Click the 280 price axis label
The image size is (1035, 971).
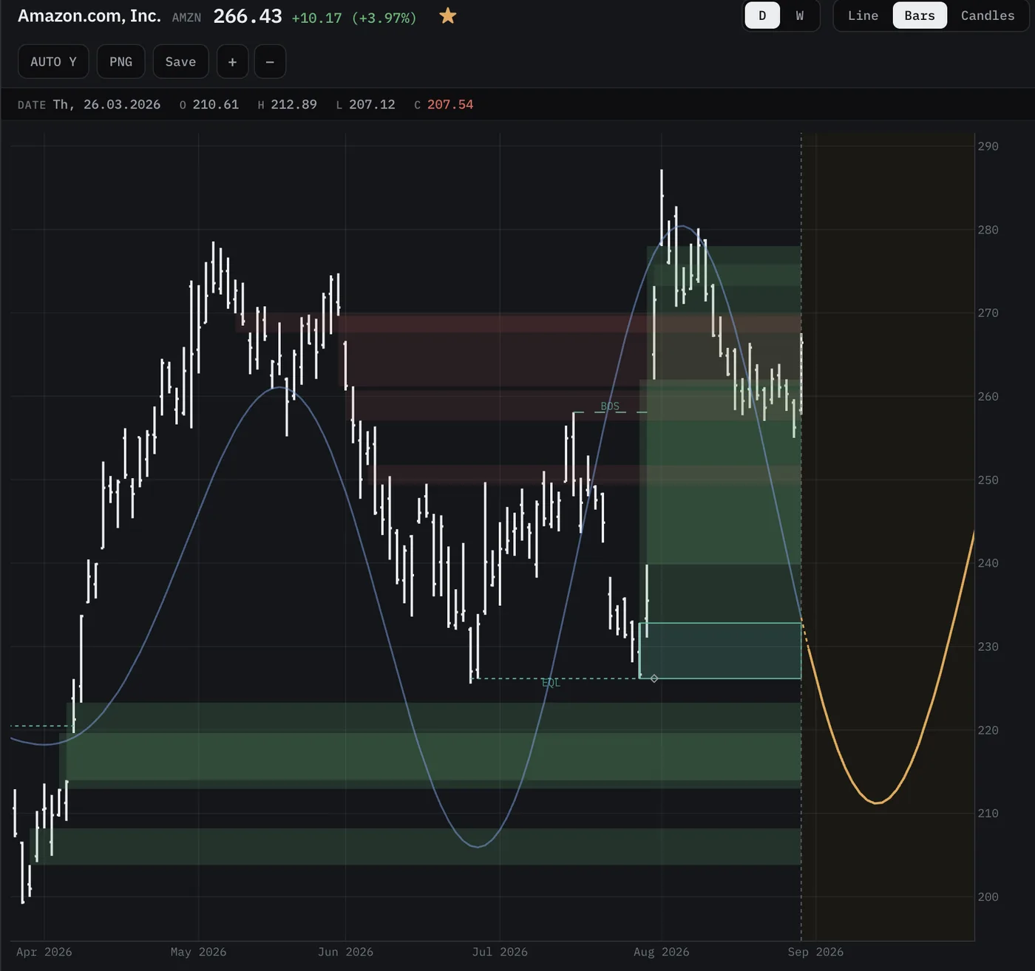(x=988, y=230)
